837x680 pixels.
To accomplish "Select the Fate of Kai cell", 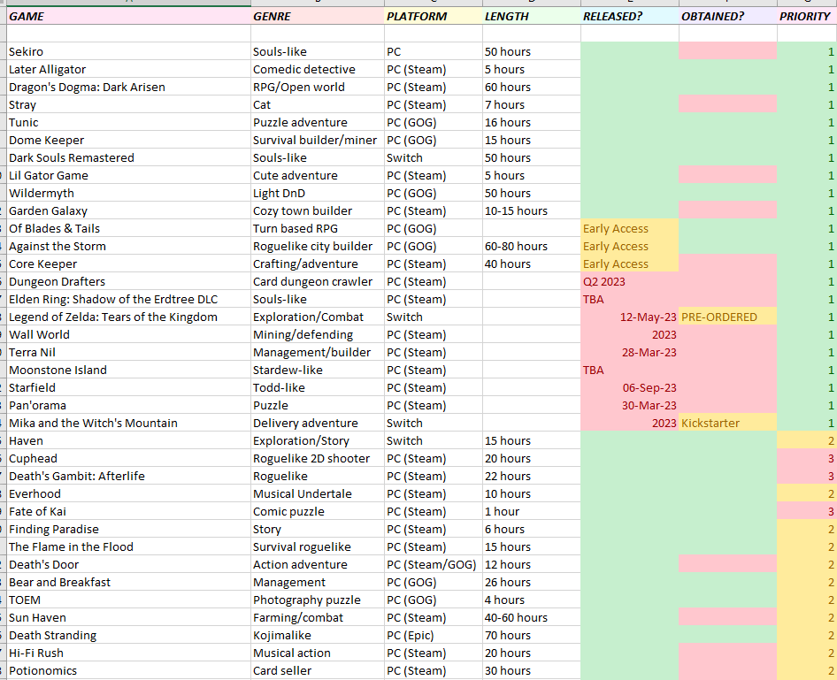I will coord(128,511).
